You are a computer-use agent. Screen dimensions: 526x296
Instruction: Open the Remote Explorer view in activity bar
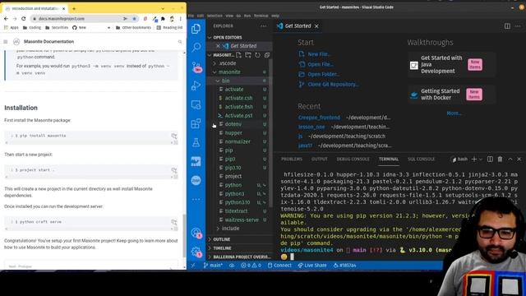point(196,104)
